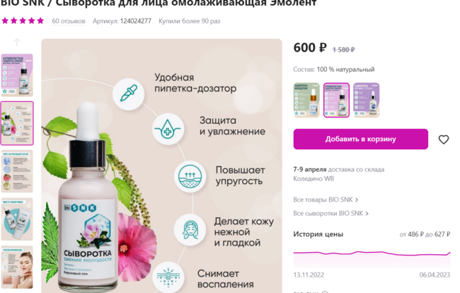Select the green serum concentrate variant

pos(306,100)
